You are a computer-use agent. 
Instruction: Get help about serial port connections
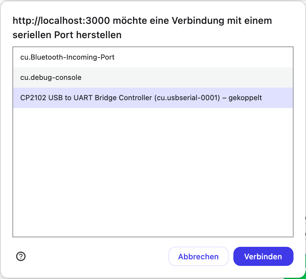21,256
